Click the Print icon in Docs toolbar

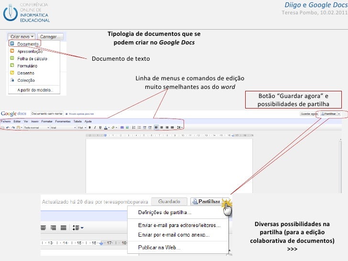[x=3, y=127]
